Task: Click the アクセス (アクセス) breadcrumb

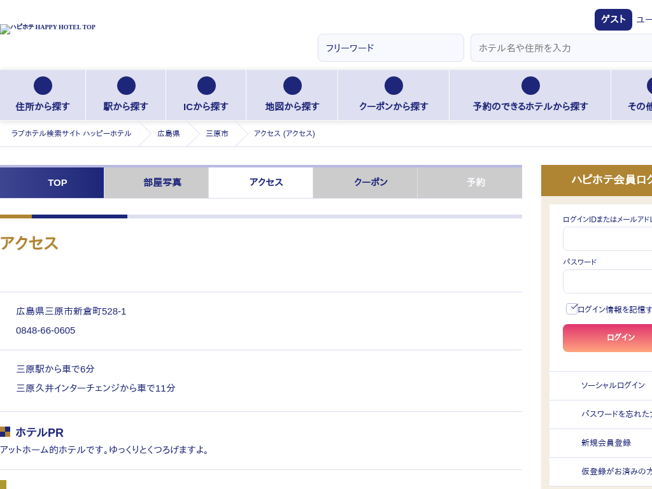Action: point(285,134)
